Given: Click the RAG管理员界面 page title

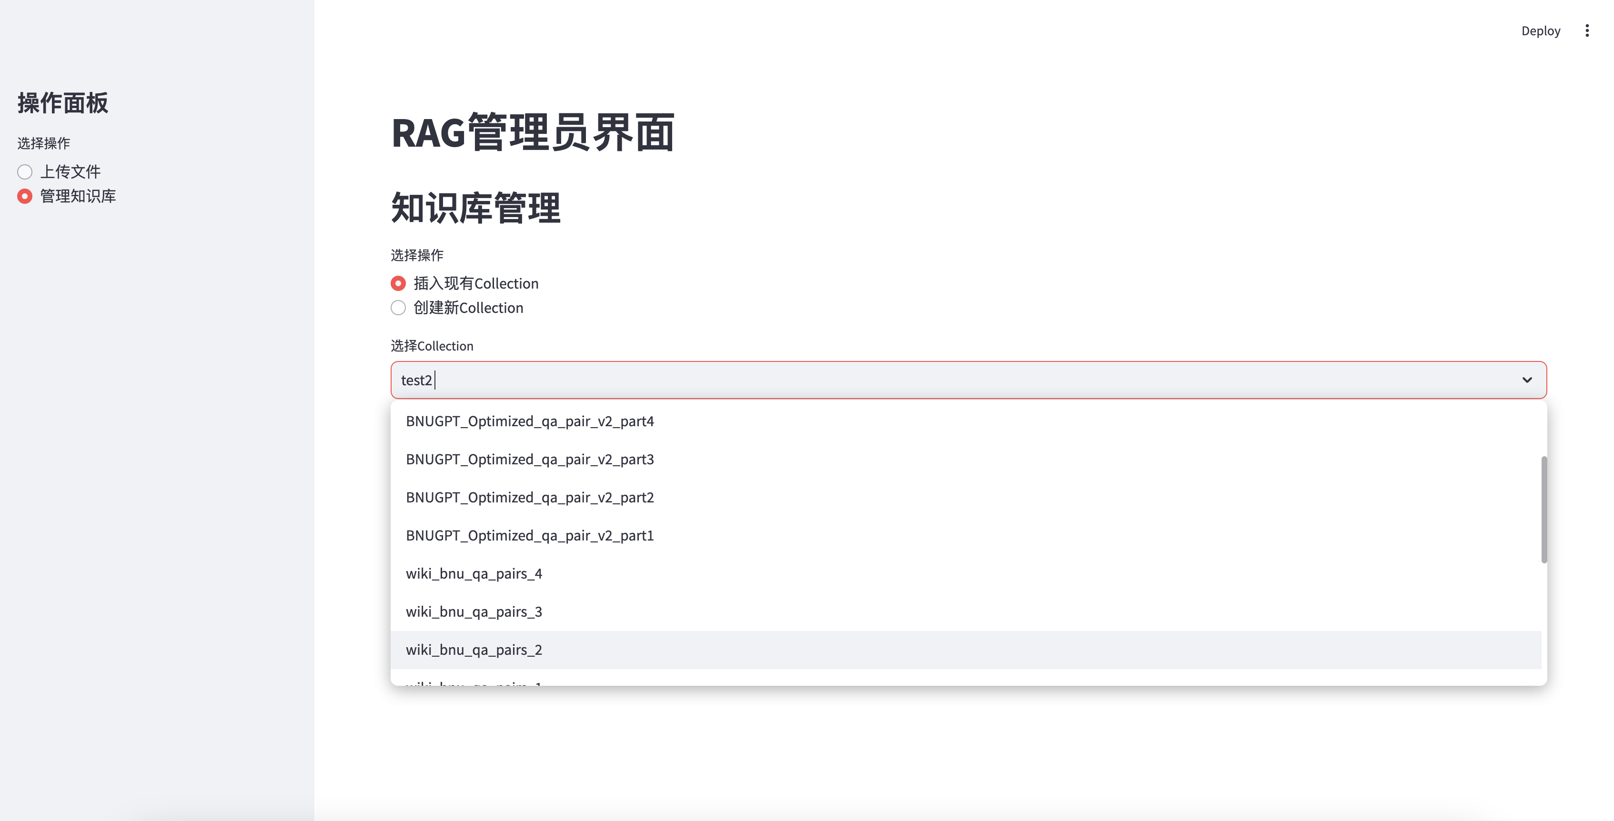Looking at the screenshot, I should click(533, 133).
